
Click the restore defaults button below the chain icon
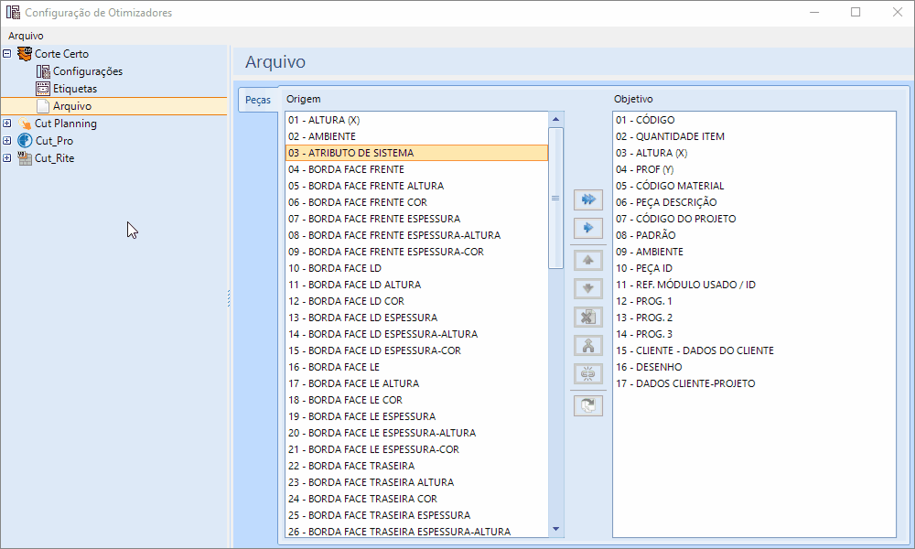(588, 405)
